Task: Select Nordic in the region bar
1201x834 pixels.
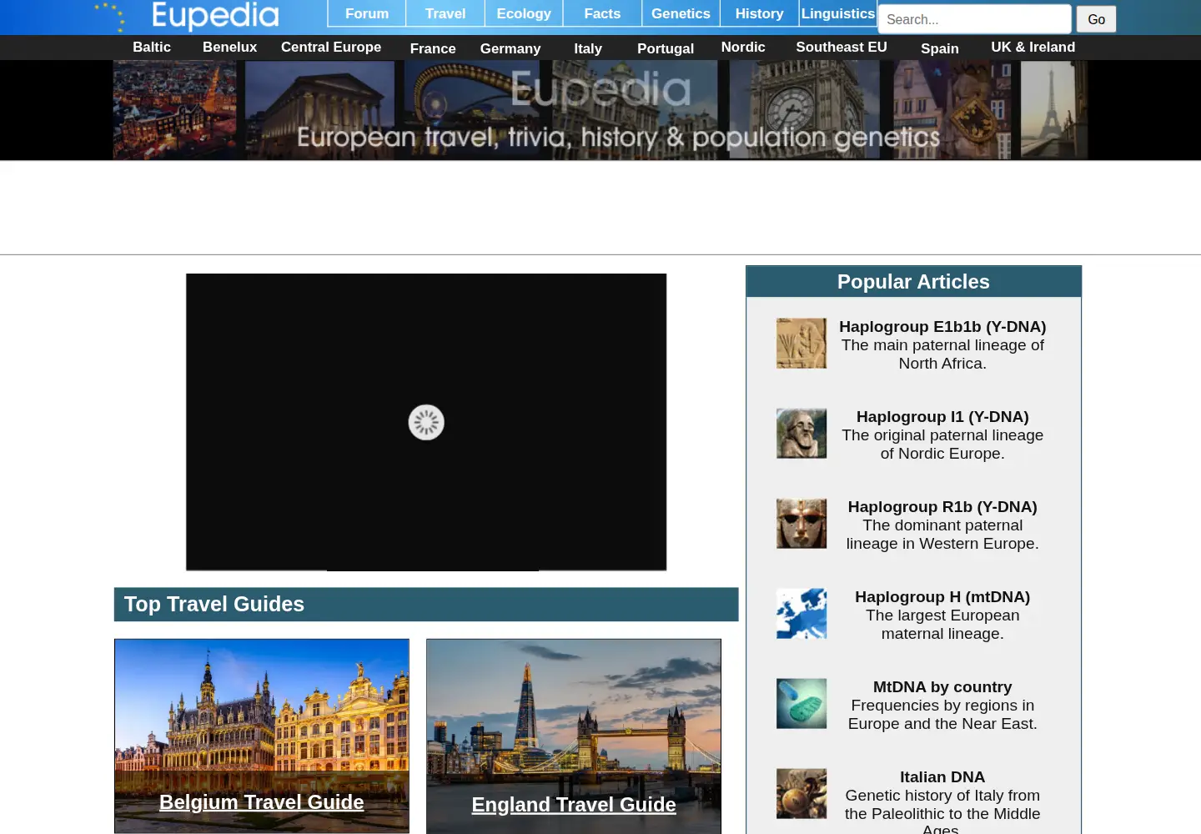Action: pyautogui.click(x=743, y=48)
